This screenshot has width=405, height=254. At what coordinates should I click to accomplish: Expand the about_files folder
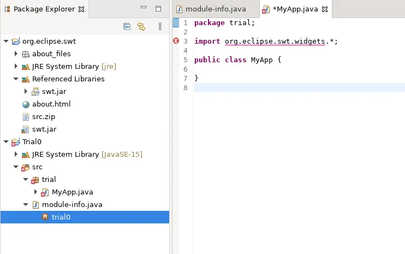[x=16, y=54]
